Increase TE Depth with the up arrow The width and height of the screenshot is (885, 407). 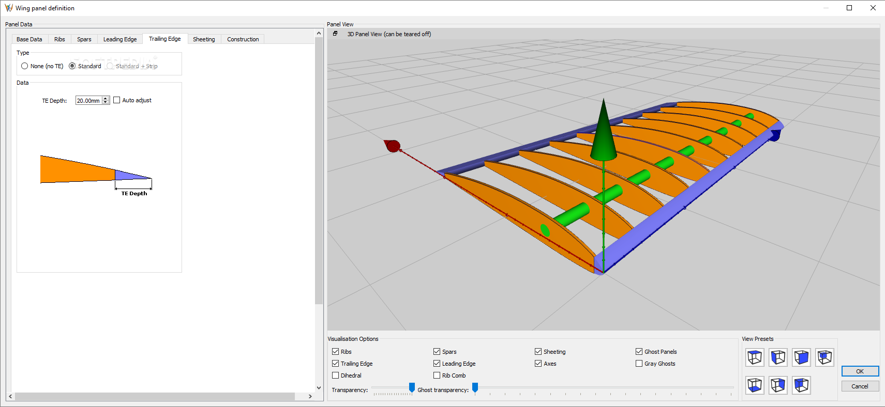click(106, 98)
